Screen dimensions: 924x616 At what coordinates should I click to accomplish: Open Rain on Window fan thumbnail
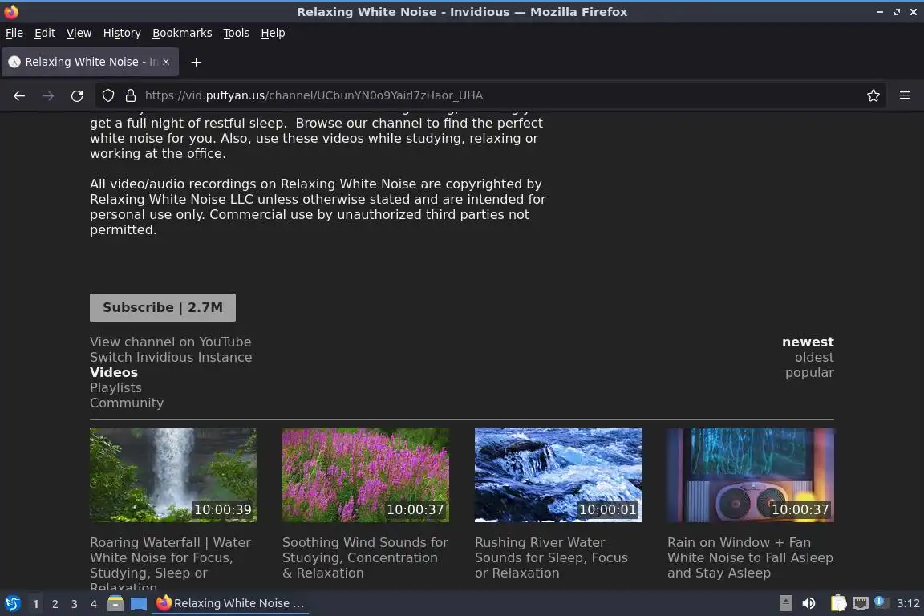(x=751, y=475)
